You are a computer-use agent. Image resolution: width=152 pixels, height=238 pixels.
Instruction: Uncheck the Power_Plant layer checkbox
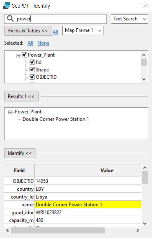point(24,55)
